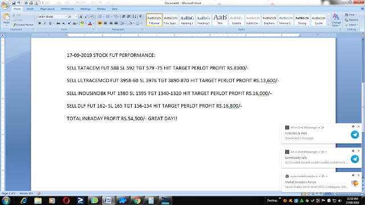Close the FUTURES & PMS notification
The height and width of the screenshot is (205, 365).
tap(359, 126)
